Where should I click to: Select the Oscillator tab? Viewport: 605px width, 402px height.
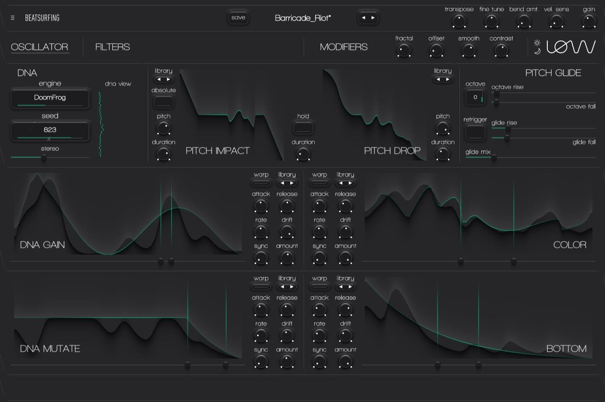[40, 47]
